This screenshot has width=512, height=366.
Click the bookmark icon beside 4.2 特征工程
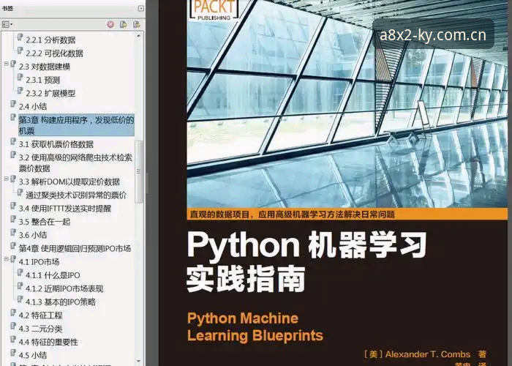pos(13,313)
